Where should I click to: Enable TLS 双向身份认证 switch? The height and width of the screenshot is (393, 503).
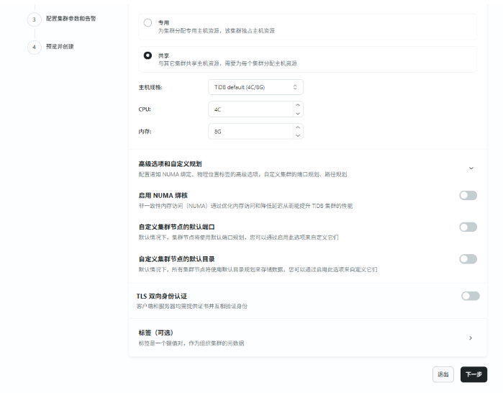pos(470,295)
